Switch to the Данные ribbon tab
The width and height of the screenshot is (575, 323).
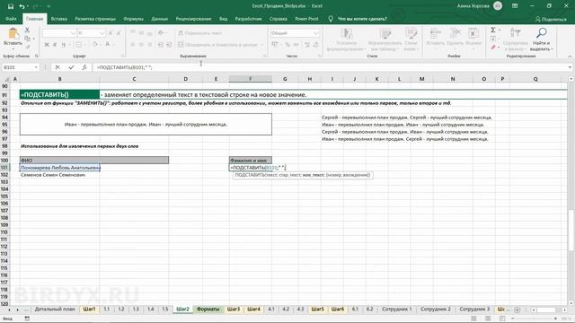160,19
